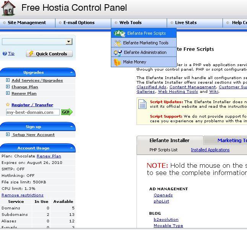Click Renew Plan link next to Chocolate plan
Screen dimensions: 247x230
[49, 156]
